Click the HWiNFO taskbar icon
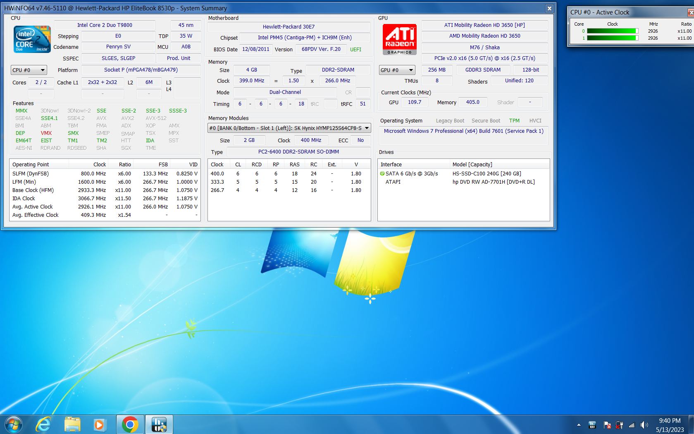Viewport: 694px width, 434px height. click(x=159, y=424)
